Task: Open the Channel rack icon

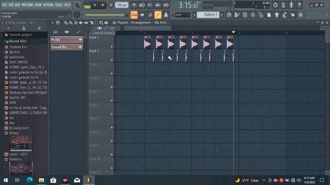Action: [x=245, y=15]
